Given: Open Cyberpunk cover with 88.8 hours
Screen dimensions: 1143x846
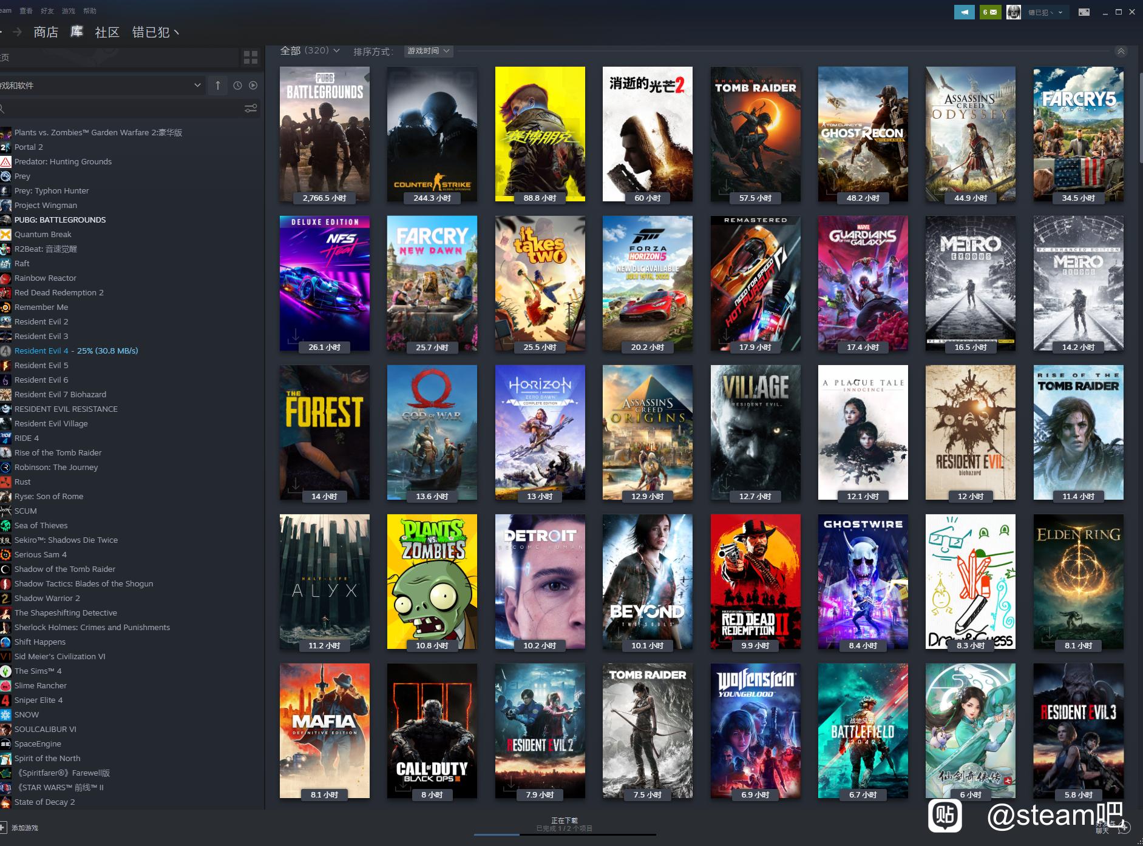Looking at the screenshot, I should coord(540,134).
